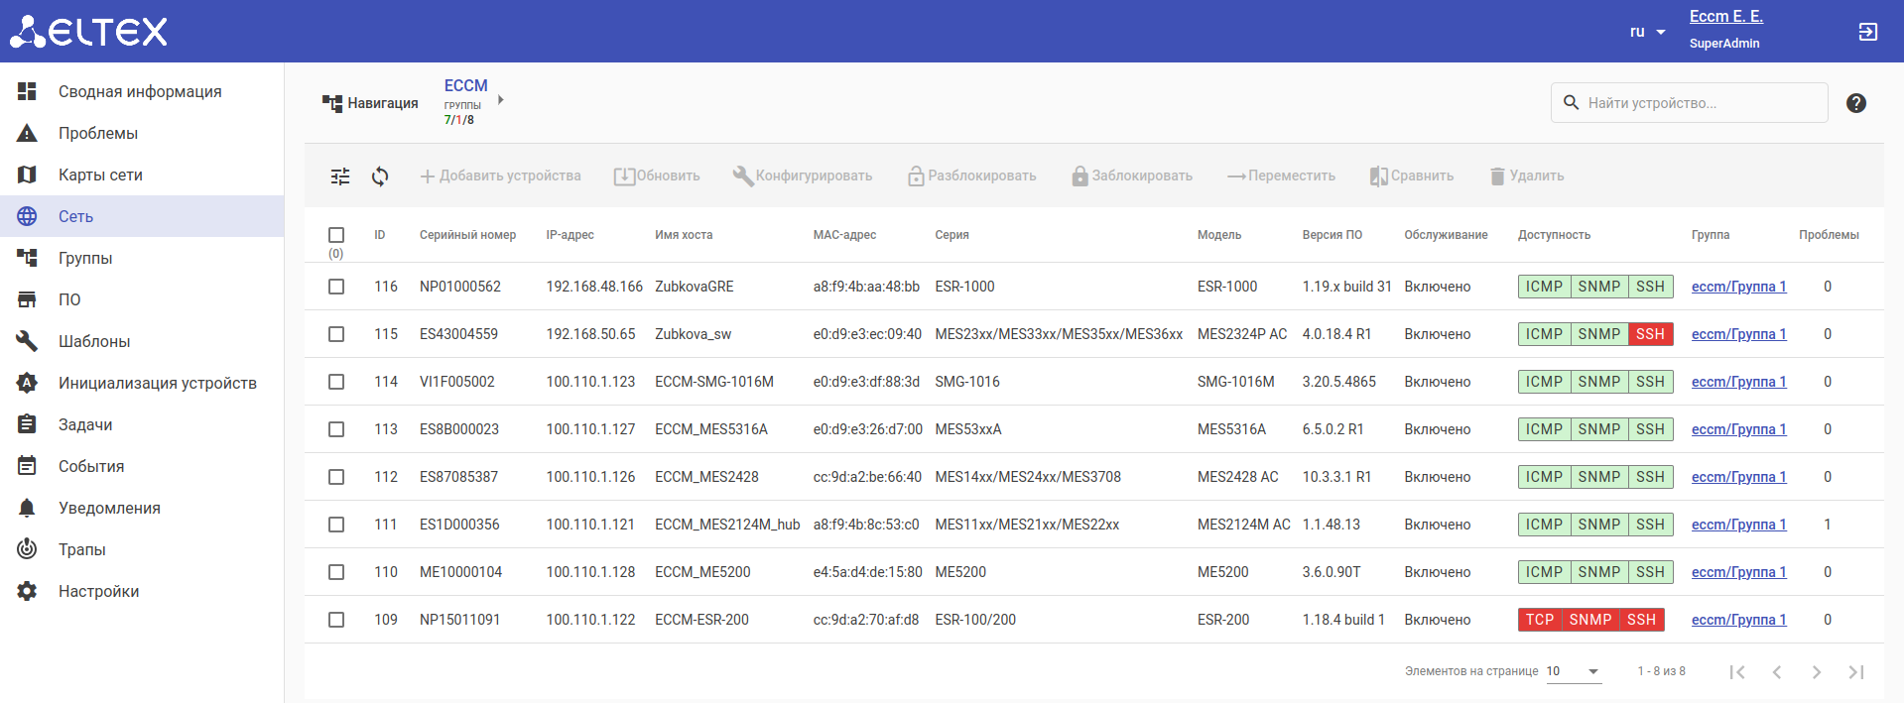The width and height of the screenshot is (1904, 703).
Task: Jump to last page icon
Action: pos(1855,672)
